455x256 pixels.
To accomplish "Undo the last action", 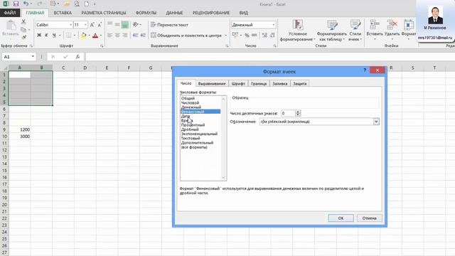I will pos(26,4).
